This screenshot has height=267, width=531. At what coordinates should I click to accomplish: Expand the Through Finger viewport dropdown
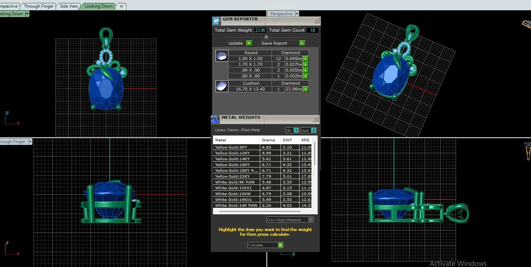30,142
